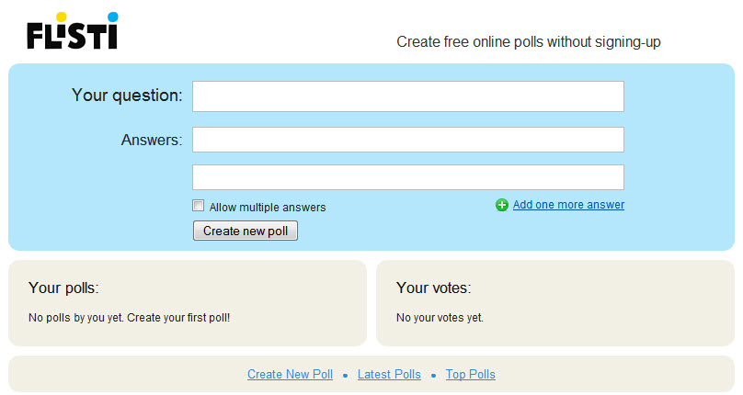This screenshot has height=395, width=743.
Task: Click the Flisti logo
Action: click(x=73, y=31)
